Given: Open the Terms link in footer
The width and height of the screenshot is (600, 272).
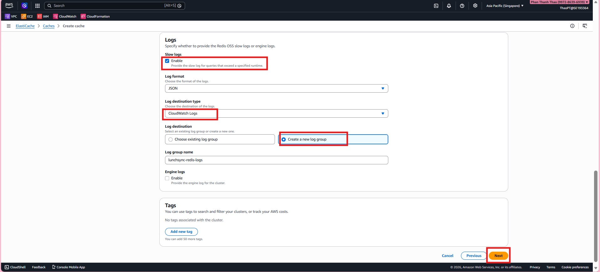Looking at the screenshot, I should coord(551,267).
